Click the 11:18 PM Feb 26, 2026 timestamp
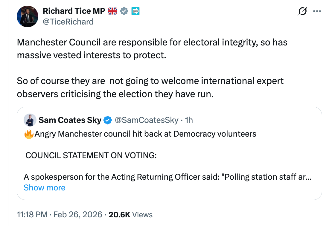 coord(60,215)
